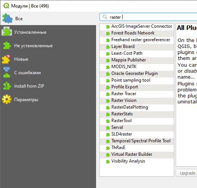Screen dimensions: 197x188
Task: Switch to the 'Новые' plugins tab
Action: point(48,59)
